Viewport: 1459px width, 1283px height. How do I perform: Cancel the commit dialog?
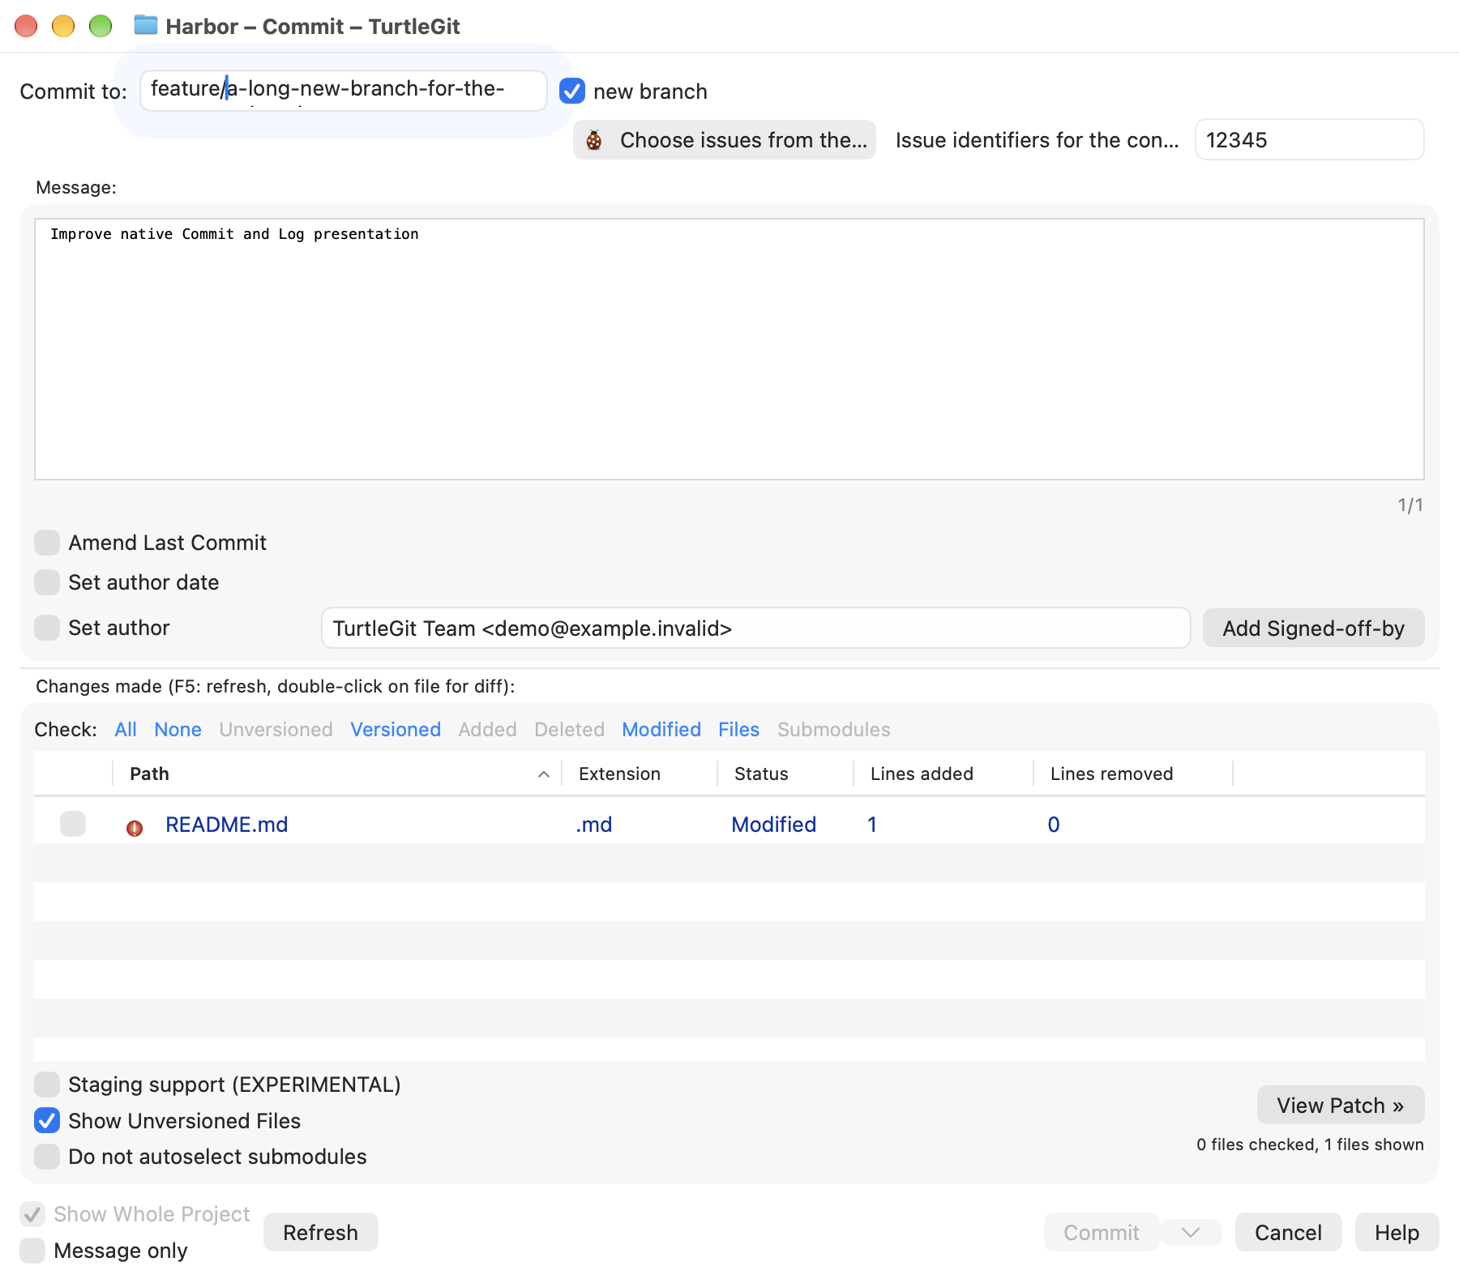1288,1233
